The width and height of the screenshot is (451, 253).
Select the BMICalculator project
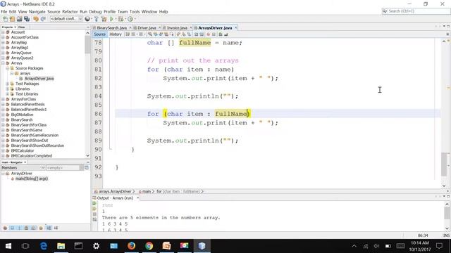[x=22, y=150]
